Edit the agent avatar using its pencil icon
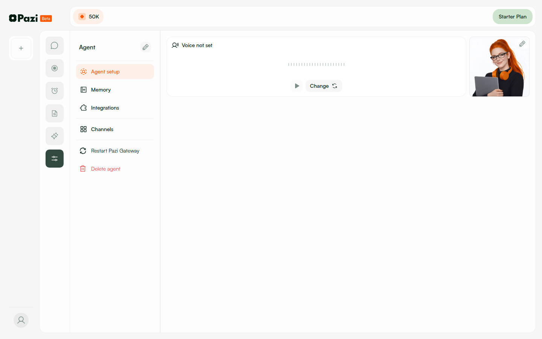This screenshot has width=542, height=339. [522, 44]
